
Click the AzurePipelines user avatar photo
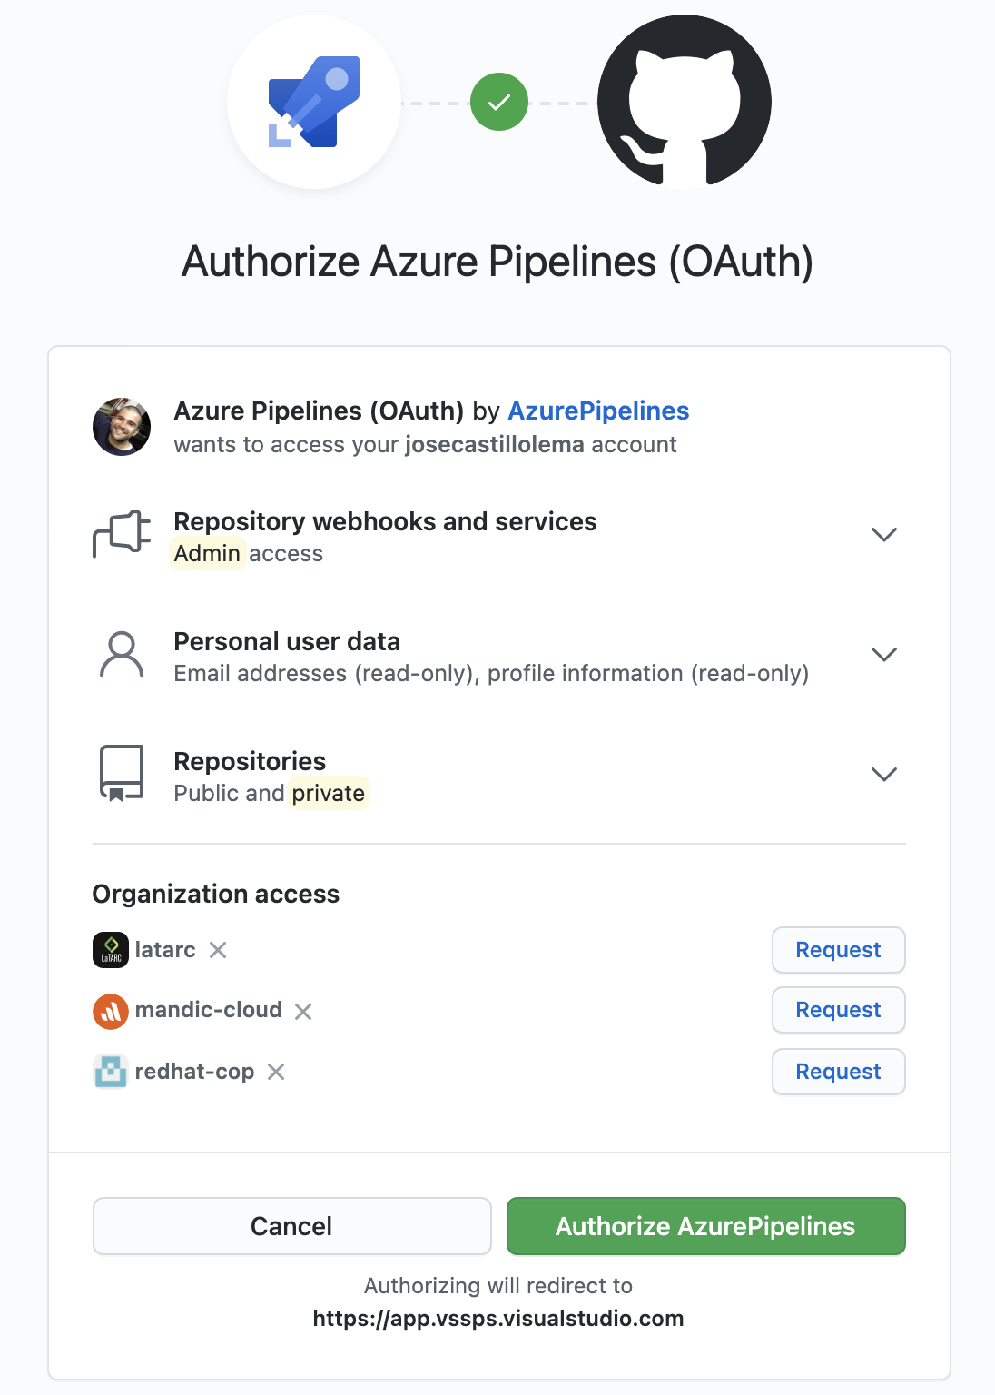point(122,427)
